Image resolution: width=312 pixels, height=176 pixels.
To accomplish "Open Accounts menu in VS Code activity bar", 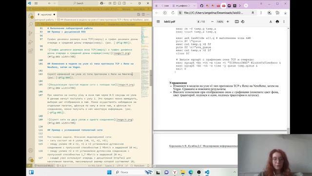I will [30, 150].
